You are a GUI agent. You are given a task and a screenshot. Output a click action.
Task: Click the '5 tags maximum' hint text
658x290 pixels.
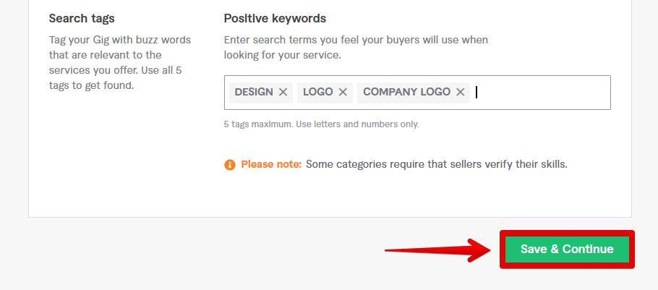click(321, 124)
